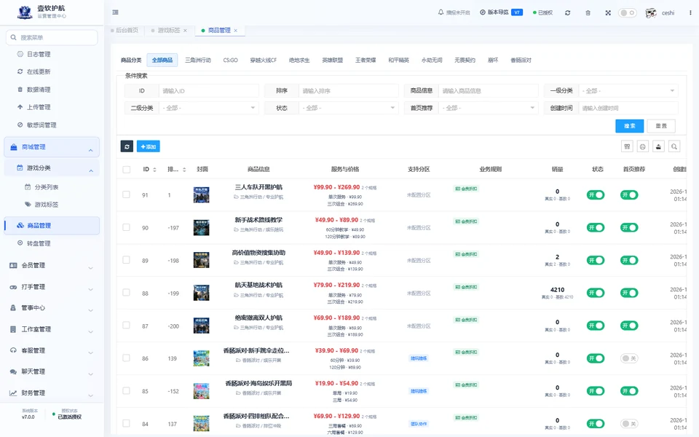699x437 pixels.
Task: Click the header trash clear-cache icon
Action: click(588, 13)
